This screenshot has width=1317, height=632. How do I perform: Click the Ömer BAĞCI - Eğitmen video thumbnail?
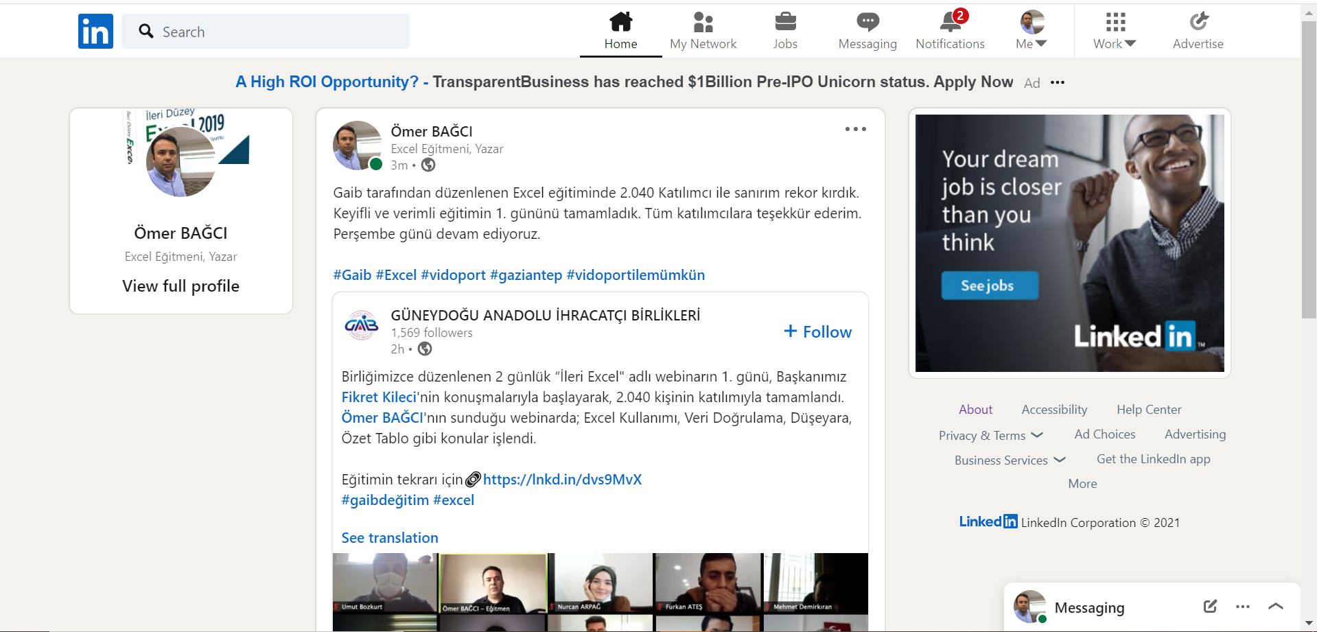coord(493,583)
